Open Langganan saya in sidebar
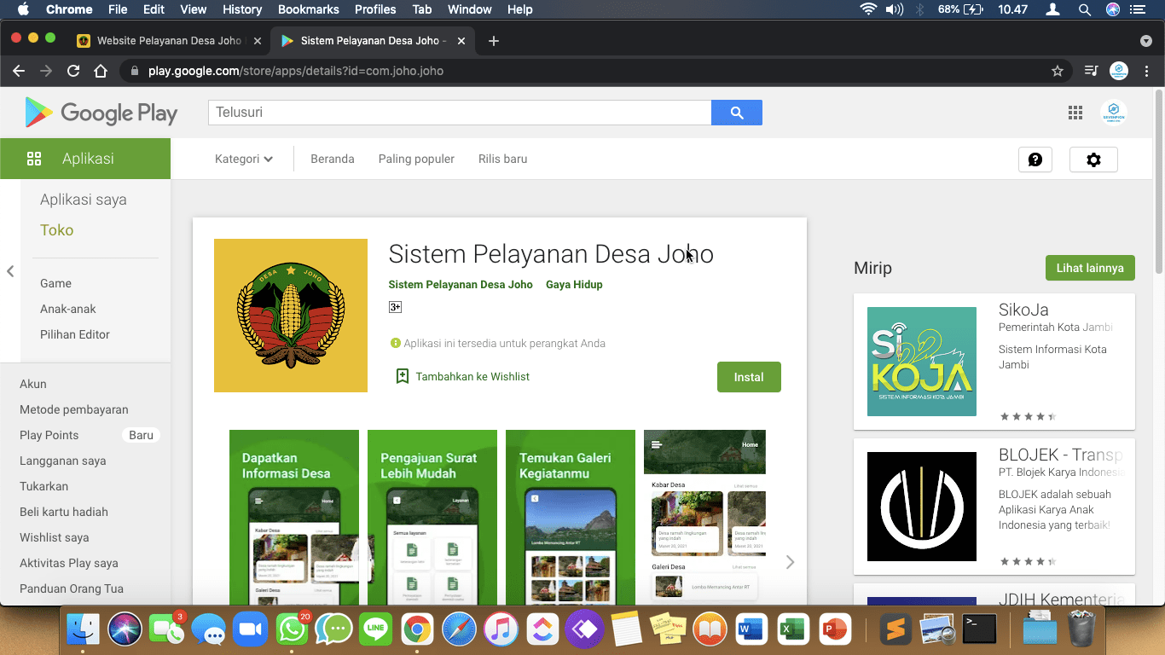1165x655 pixels. pyautogui.click(x=63, y=461)
